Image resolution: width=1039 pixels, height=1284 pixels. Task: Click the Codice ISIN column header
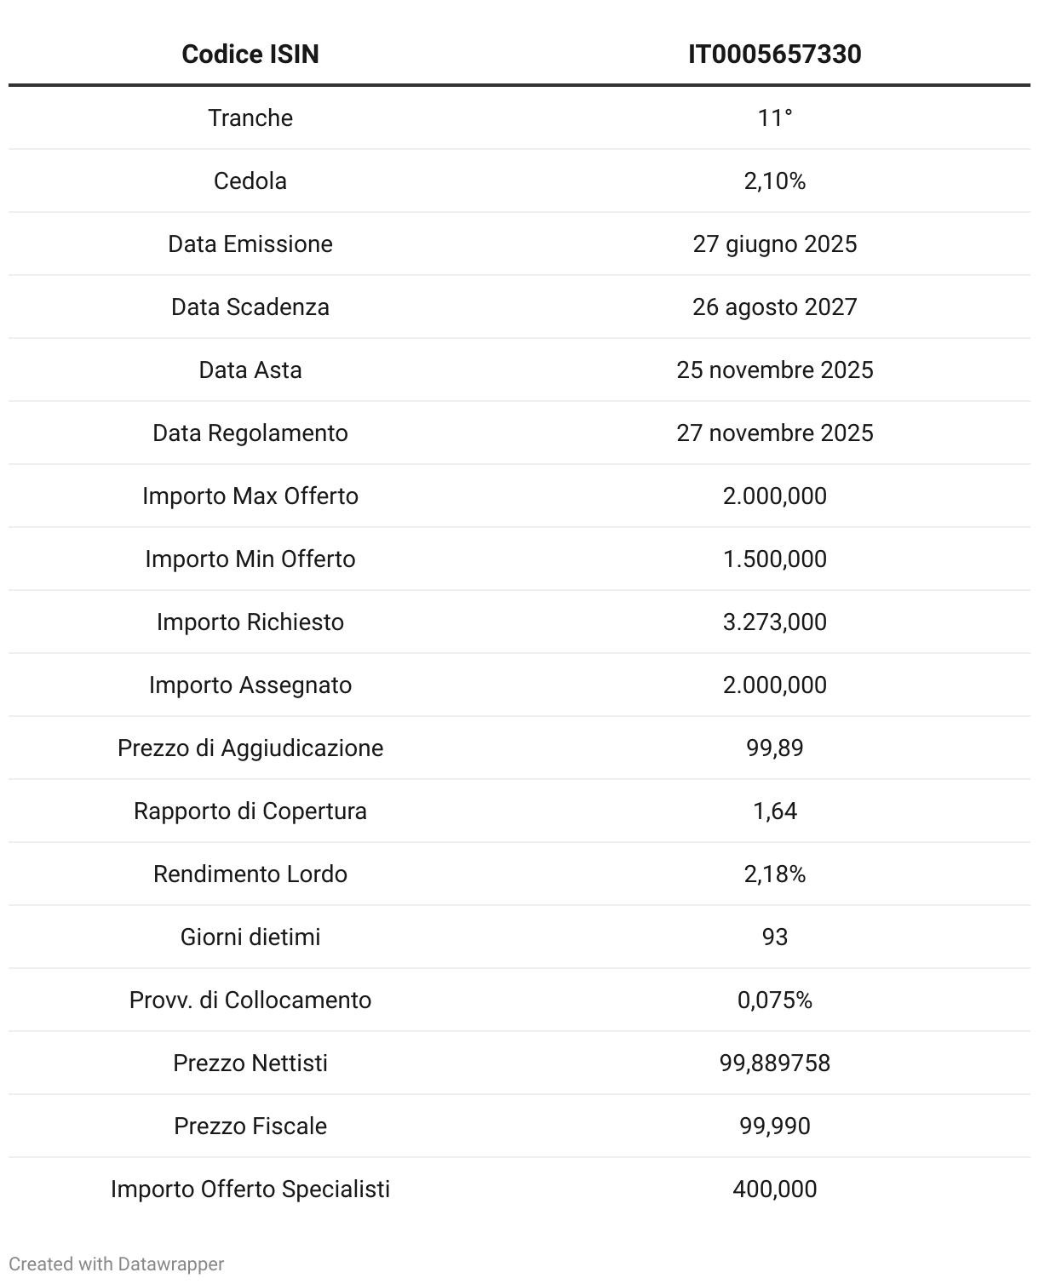click(250, 54)
